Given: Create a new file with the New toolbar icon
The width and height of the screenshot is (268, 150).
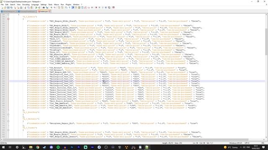Looking at the screenshot, I should 2,7.
